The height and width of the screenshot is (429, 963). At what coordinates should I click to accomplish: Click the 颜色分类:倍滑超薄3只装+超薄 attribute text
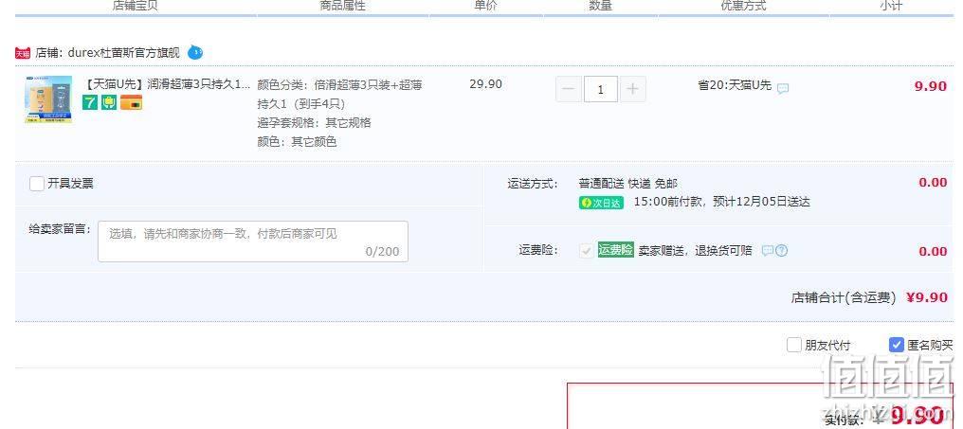339,84
